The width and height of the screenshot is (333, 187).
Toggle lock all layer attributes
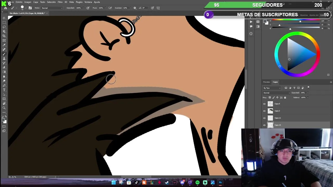pyautogui.click(x=285, y=97)
